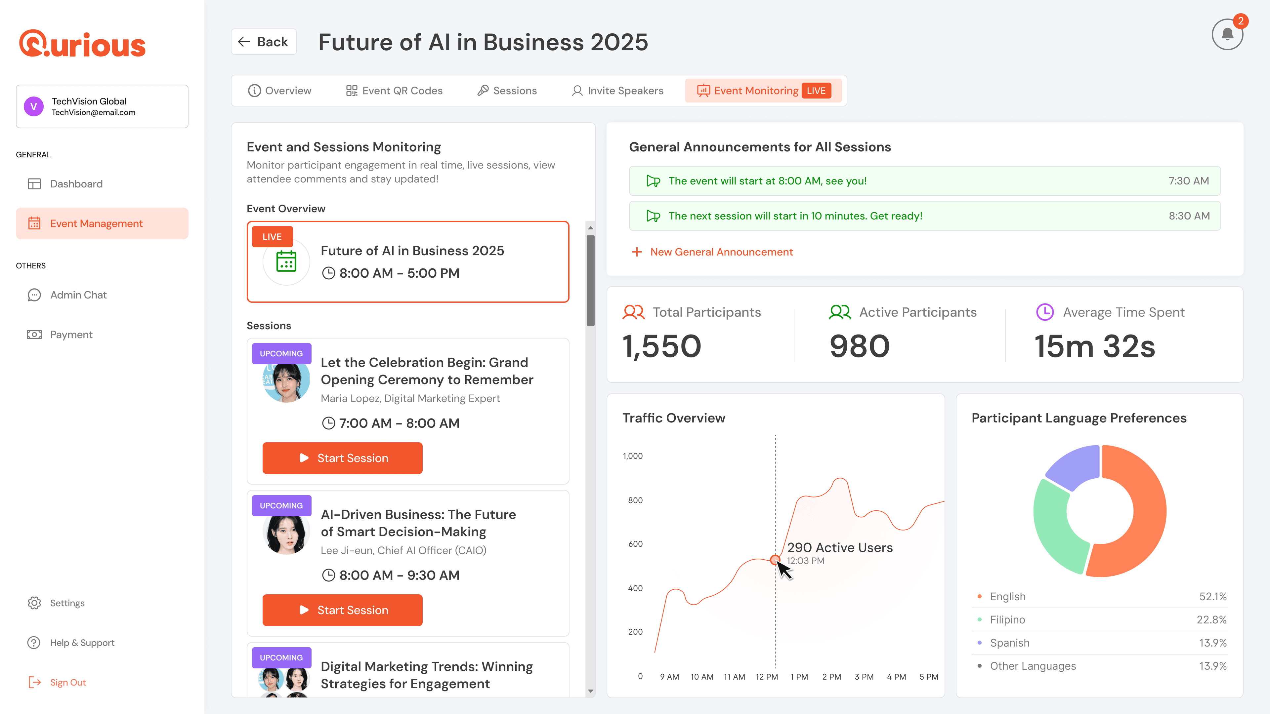
Task: Click megaphone icon of 7:30 AM announcement
Action: (x=653, y=181)
